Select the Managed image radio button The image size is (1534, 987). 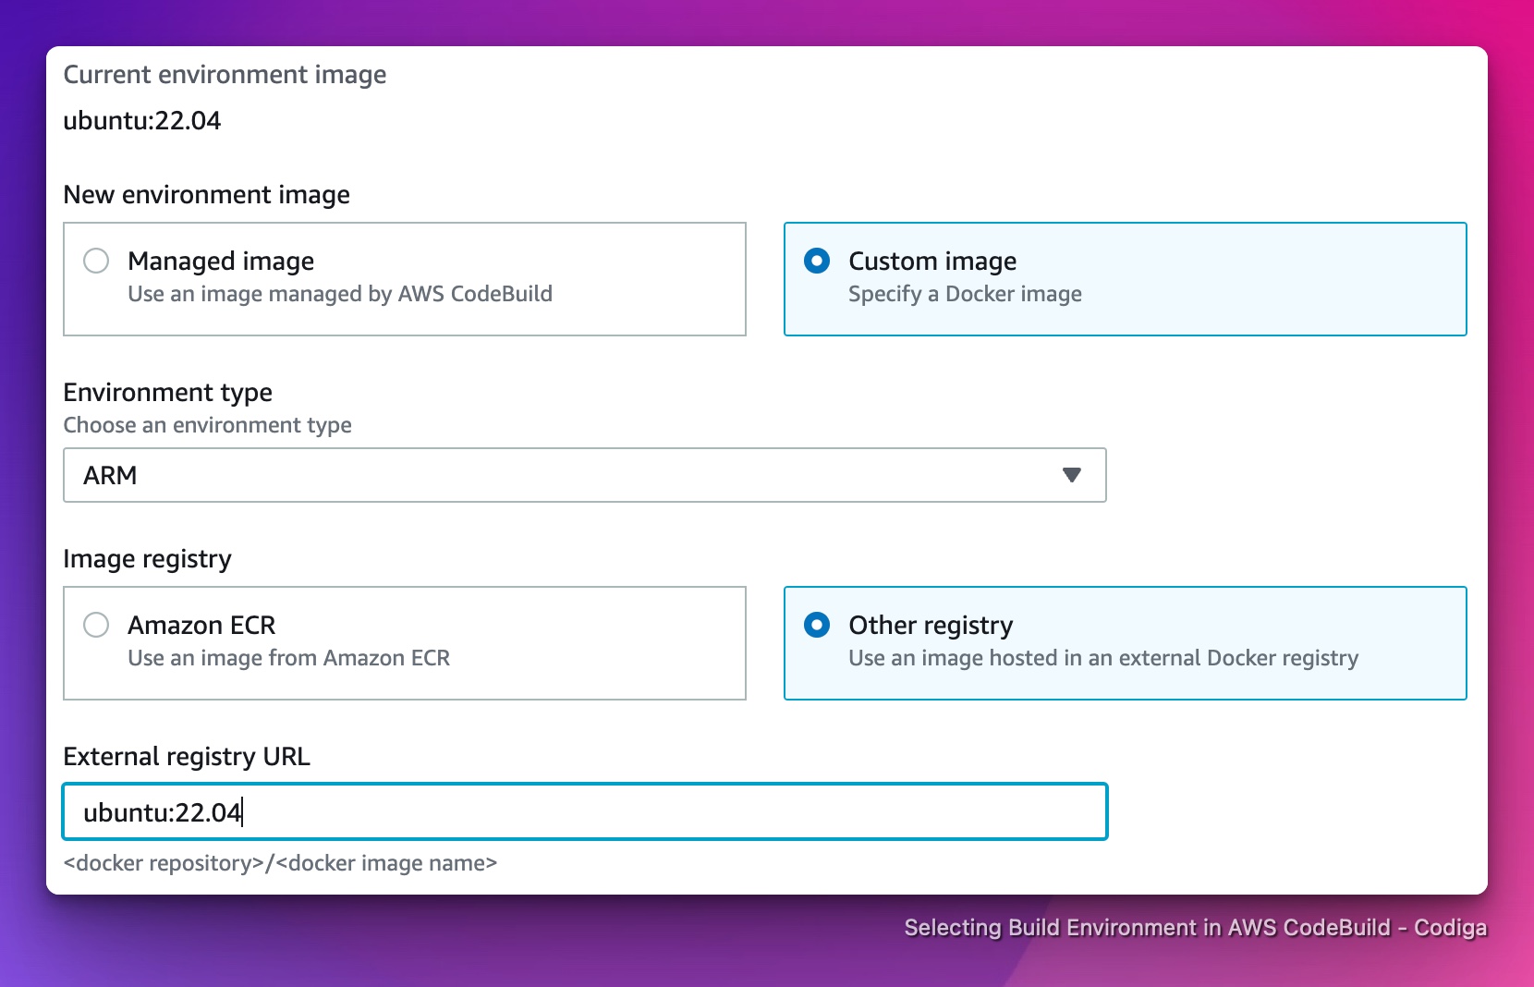(x=96, y=261)
